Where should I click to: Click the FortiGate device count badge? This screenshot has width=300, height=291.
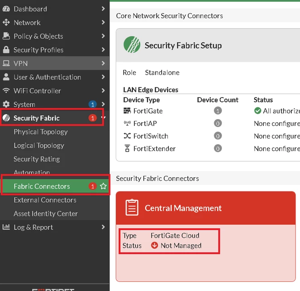click(218, 110)
